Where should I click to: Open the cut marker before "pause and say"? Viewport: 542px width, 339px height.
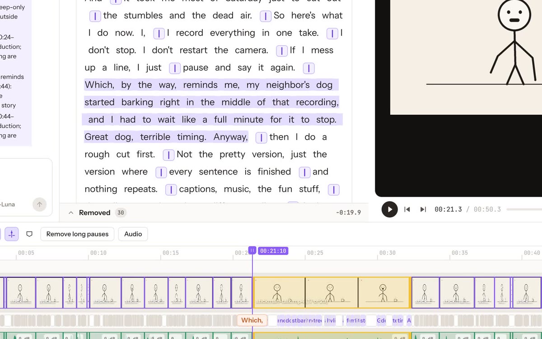pos(175,68)
